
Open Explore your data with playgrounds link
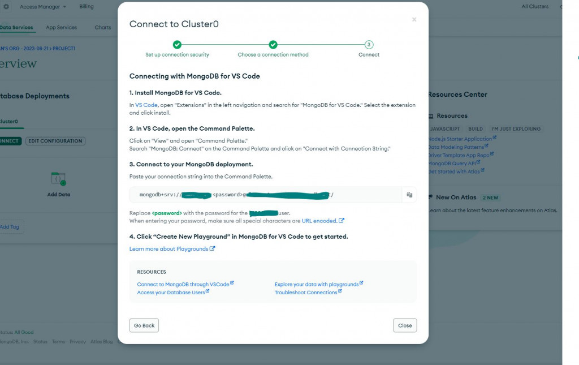[x=317, y=284]
